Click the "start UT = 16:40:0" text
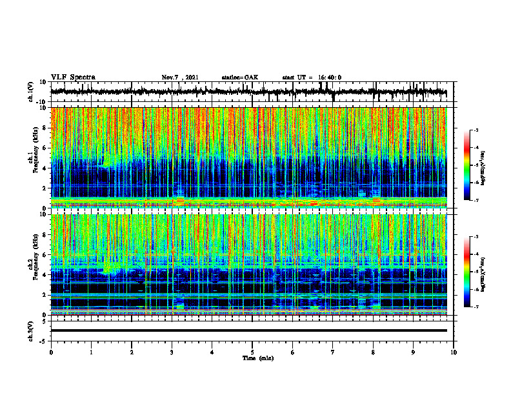Viewport: 511px width, 395px height. click(x=312, y=77)
